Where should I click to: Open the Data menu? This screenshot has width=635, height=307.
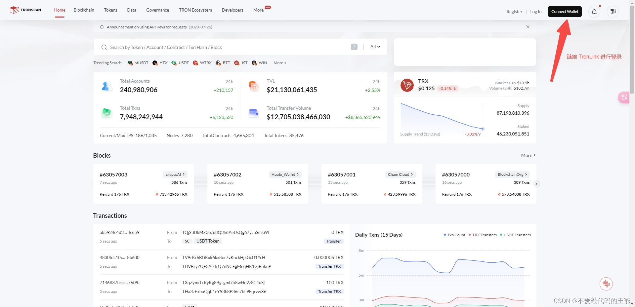tap(132, 10)
